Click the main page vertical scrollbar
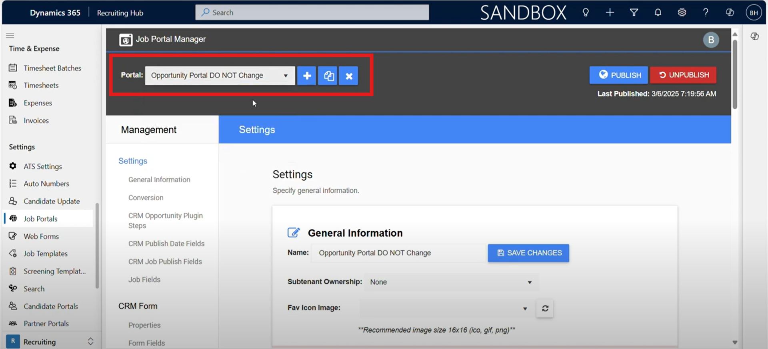The height and width of the screenshot is (349, 768). [735, 74]
